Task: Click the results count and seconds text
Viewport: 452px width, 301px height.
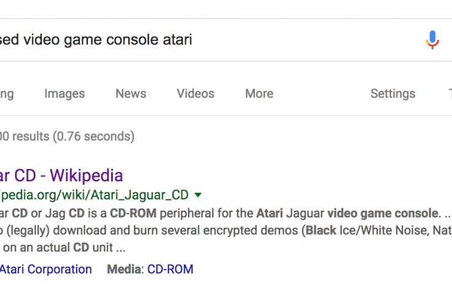Action: (67, 136)
